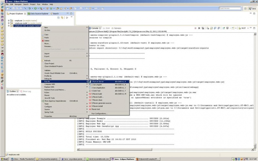This screenshot has width=258, height=161.
Task: Switch to david.mccann@oracle.com taskbar item
Action: (x=98, y=159)
